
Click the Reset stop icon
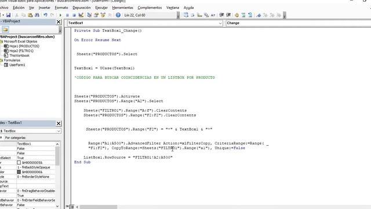tap(74, 15)
